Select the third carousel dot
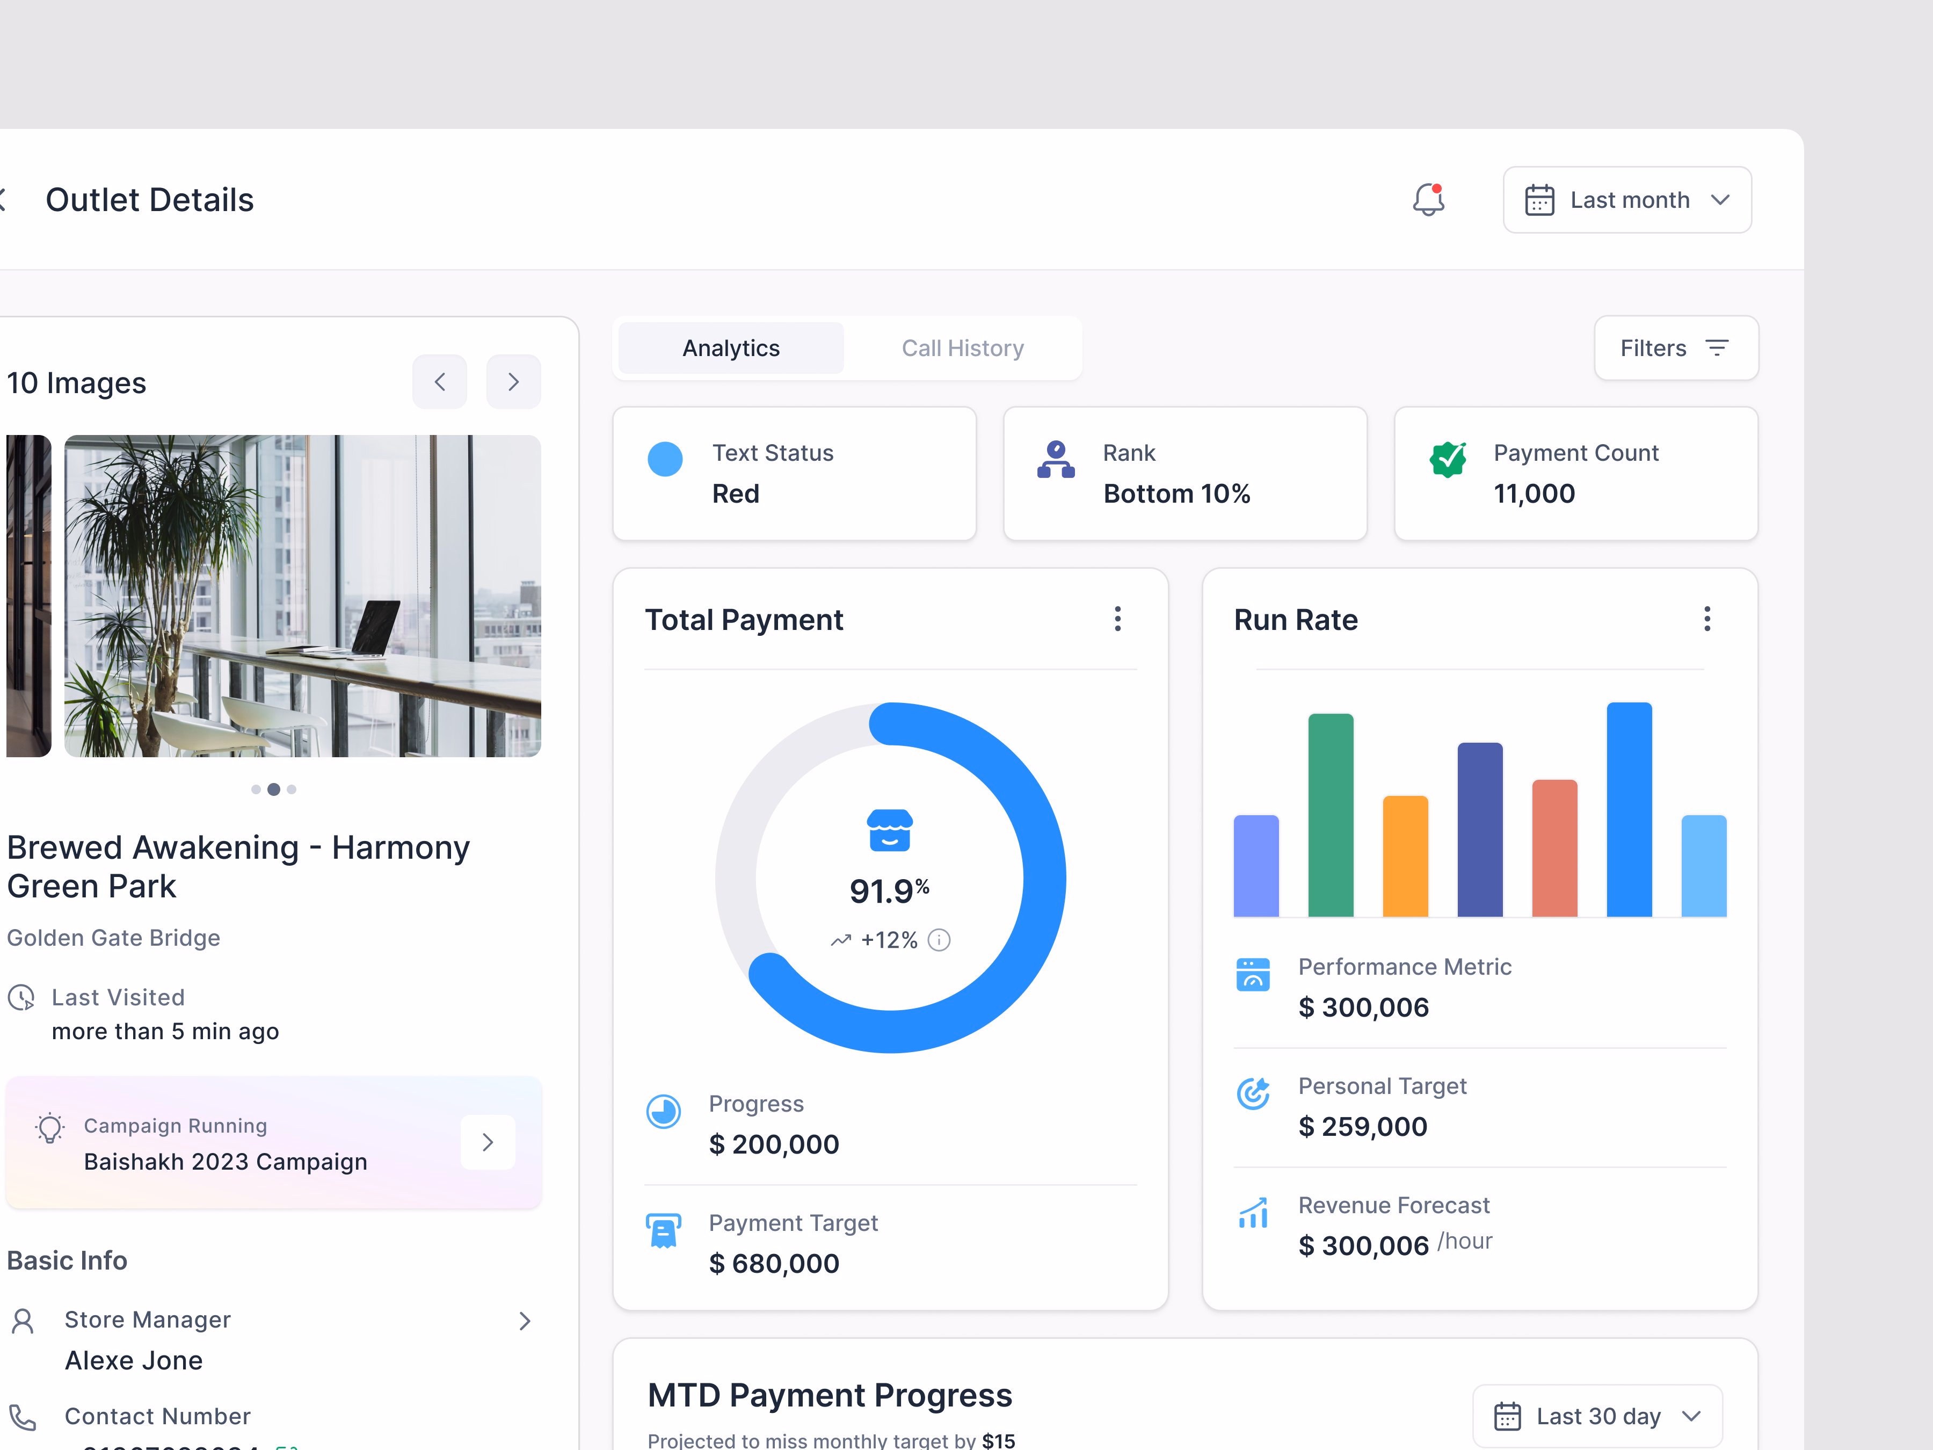1933x1450 pixels. [292, 789]
